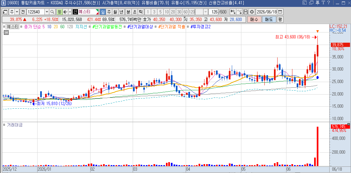Screen dimensions: 351x173
Task: Choose the 5 interval button
Action: pos(160,12)
